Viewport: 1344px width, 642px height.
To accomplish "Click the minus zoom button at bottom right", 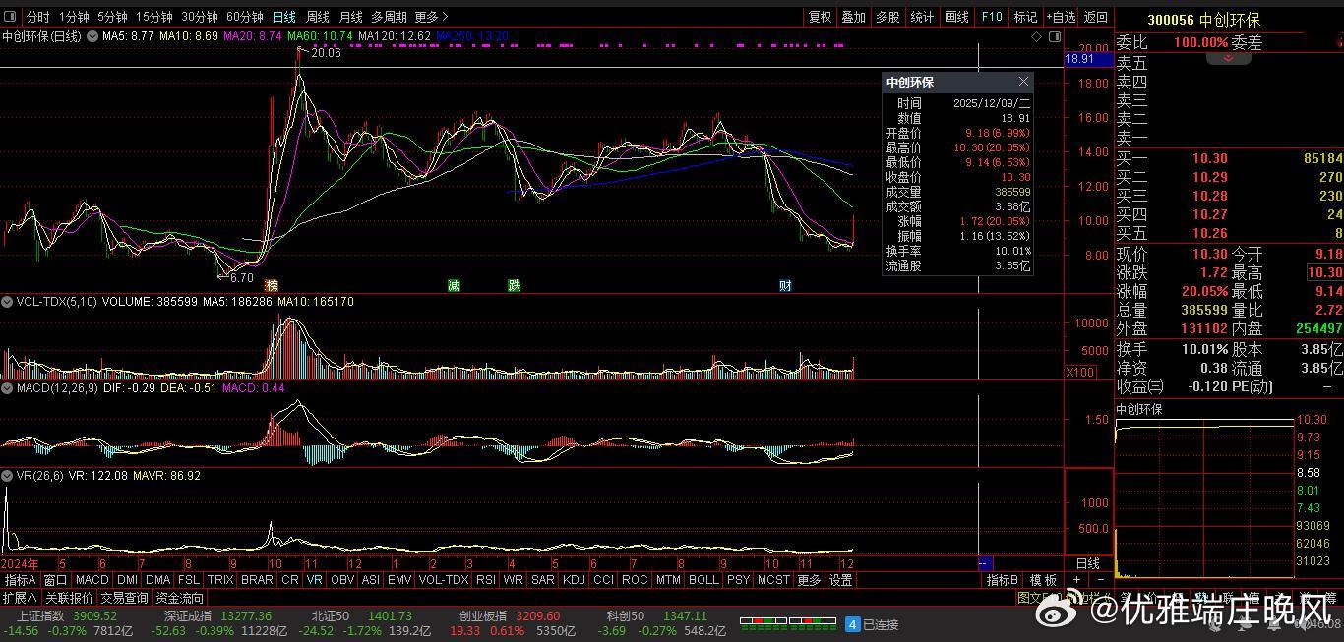I will 1100,580.
